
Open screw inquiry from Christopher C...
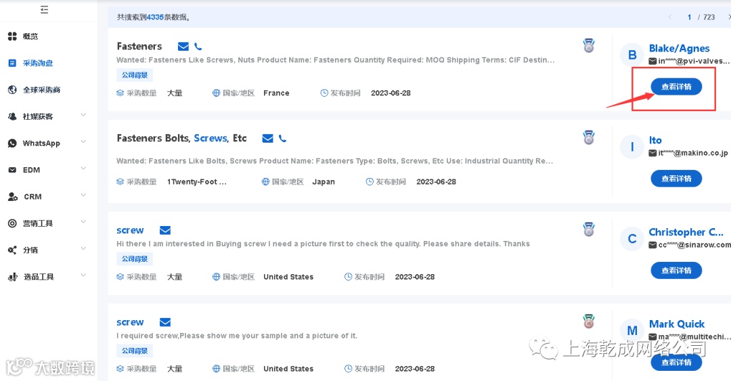130,230
